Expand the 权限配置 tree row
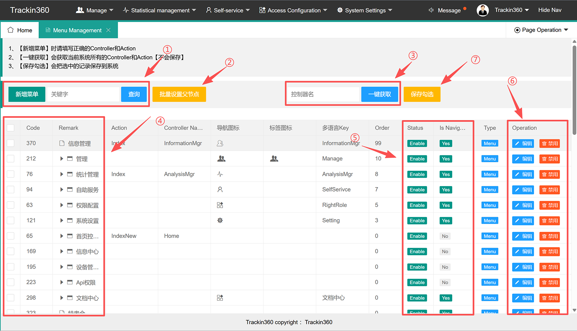Screen dimensions: 577x331 (x=62, y=205)
